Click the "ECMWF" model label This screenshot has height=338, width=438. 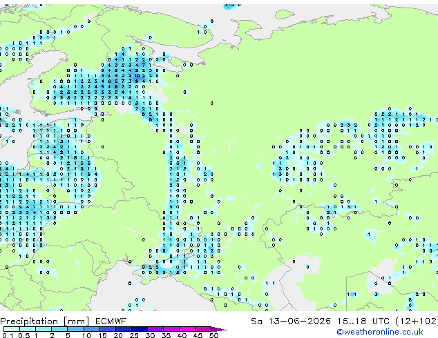[x=111, y=321]
